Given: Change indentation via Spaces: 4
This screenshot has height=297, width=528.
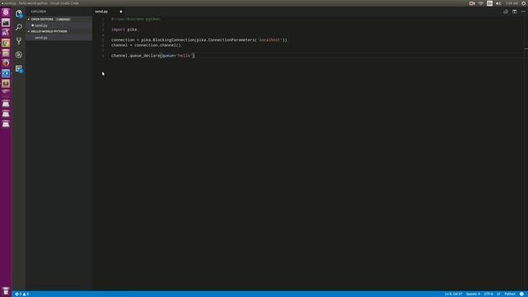Looking at the screenshot, I should [473, 294].
